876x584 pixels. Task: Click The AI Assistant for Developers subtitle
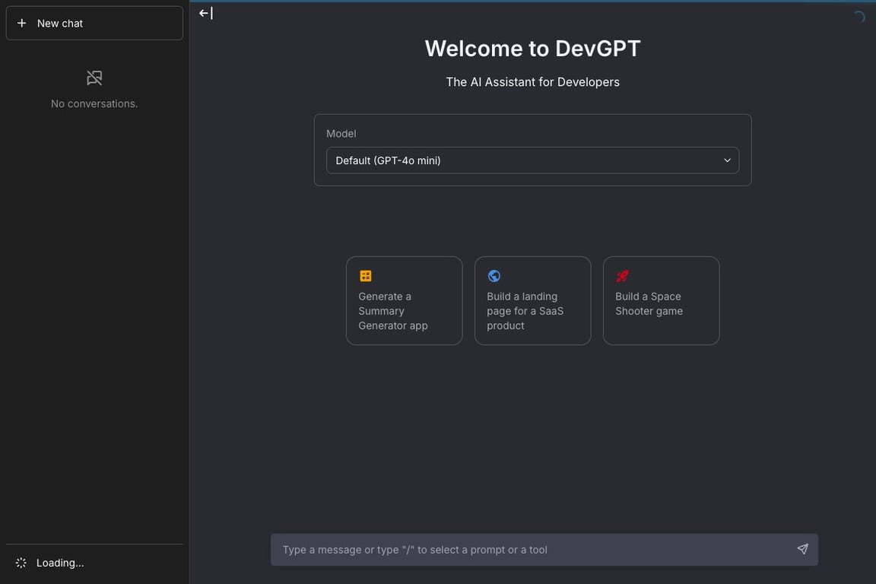[532, 82]
